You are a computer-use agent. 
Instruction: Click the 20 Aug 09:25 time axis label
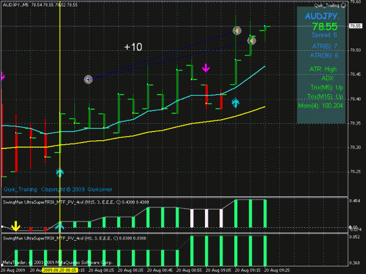[277, 270]
